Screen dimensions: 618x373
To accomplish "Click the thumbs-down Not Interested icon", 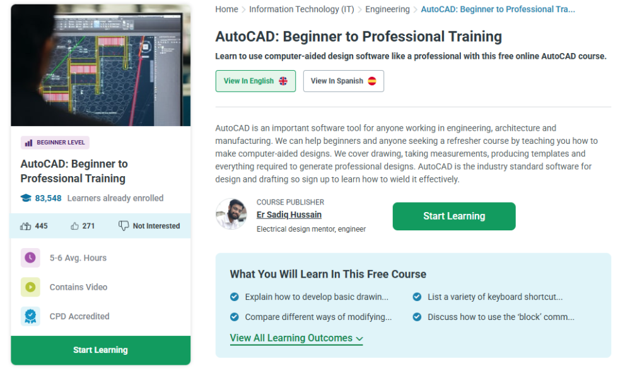I will click(124, 226).
